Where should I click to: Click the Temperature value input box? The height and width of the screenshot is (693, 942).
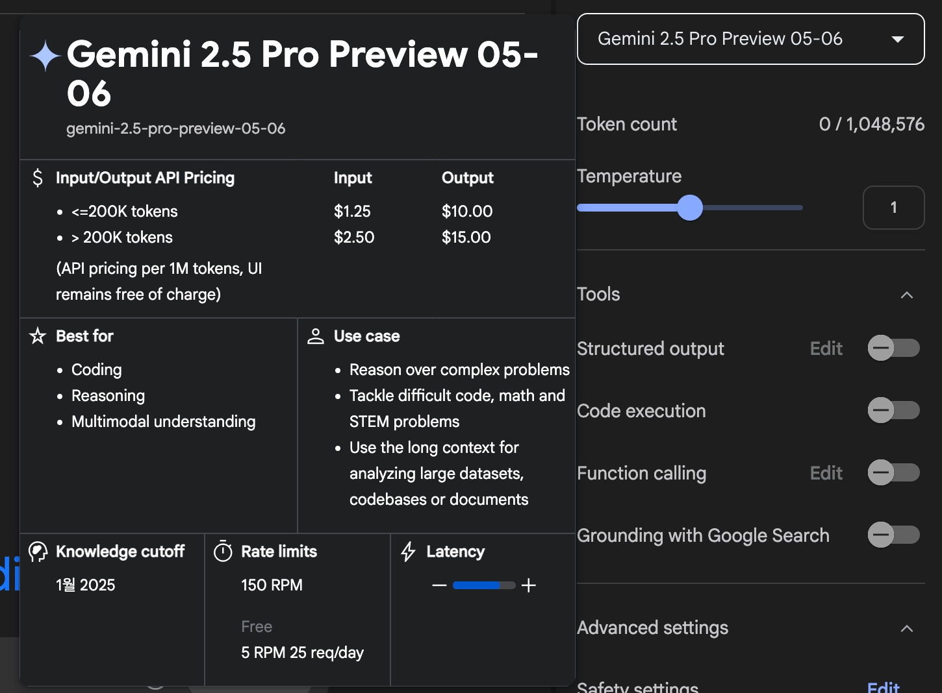pyautogui.click(x=893, y=208)
